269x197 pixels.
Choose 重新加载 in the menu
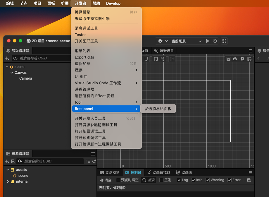pyautogui.click(x=106, y=64)
